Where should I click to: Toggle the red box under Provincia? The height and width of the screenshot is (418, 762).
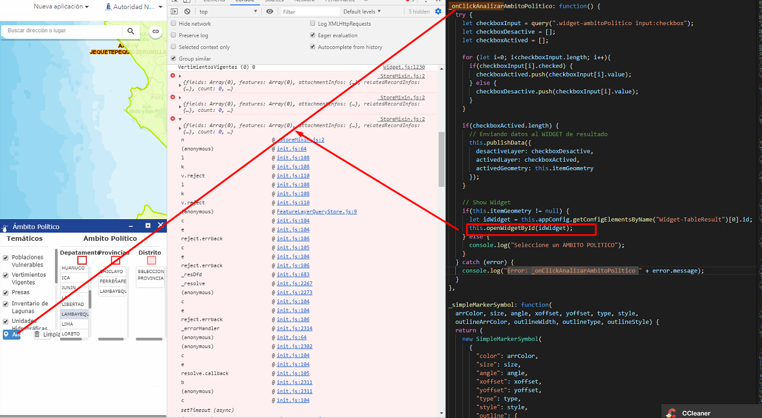click(116, 261)
